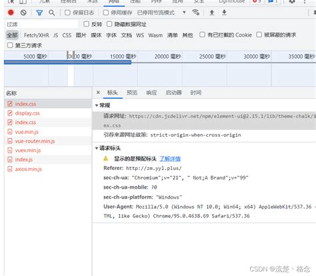Filter requests by 媒体
Screen dimensions: 316x276
(x=96, y=35)
